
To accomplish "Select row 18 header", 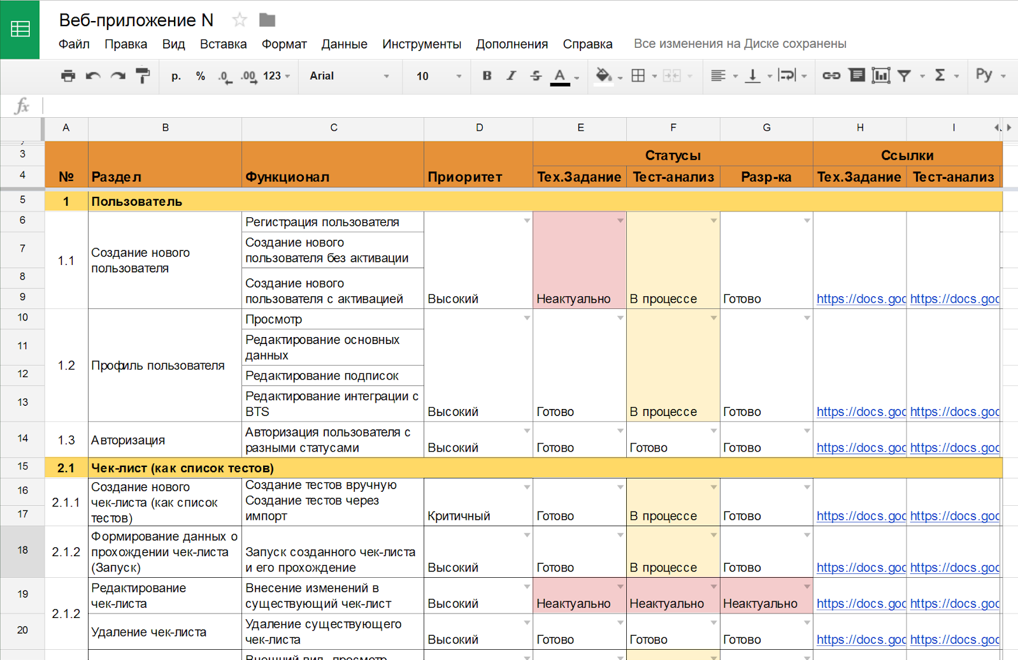I will point(22,550).
